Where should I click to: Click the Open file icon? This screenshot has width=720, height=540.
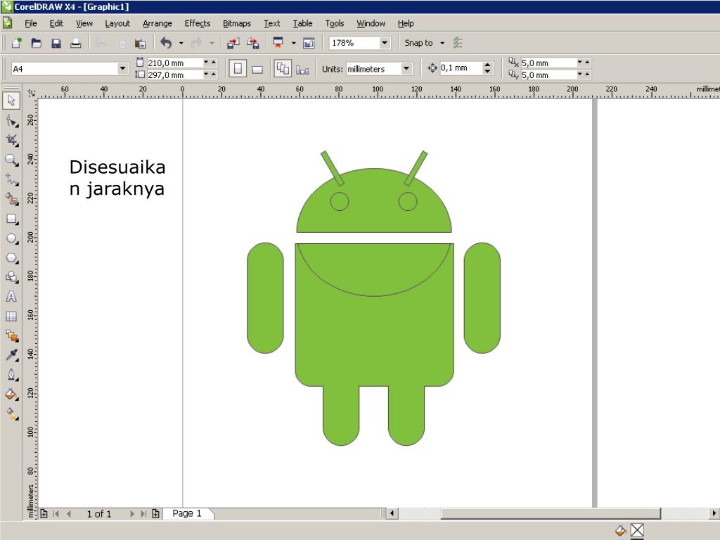tap(37, 43)
